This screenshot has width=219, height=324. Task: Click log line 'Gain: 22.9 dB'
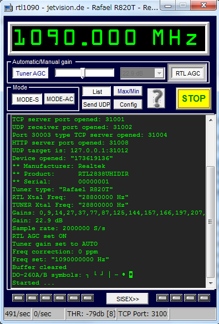(x=37, y=221)
